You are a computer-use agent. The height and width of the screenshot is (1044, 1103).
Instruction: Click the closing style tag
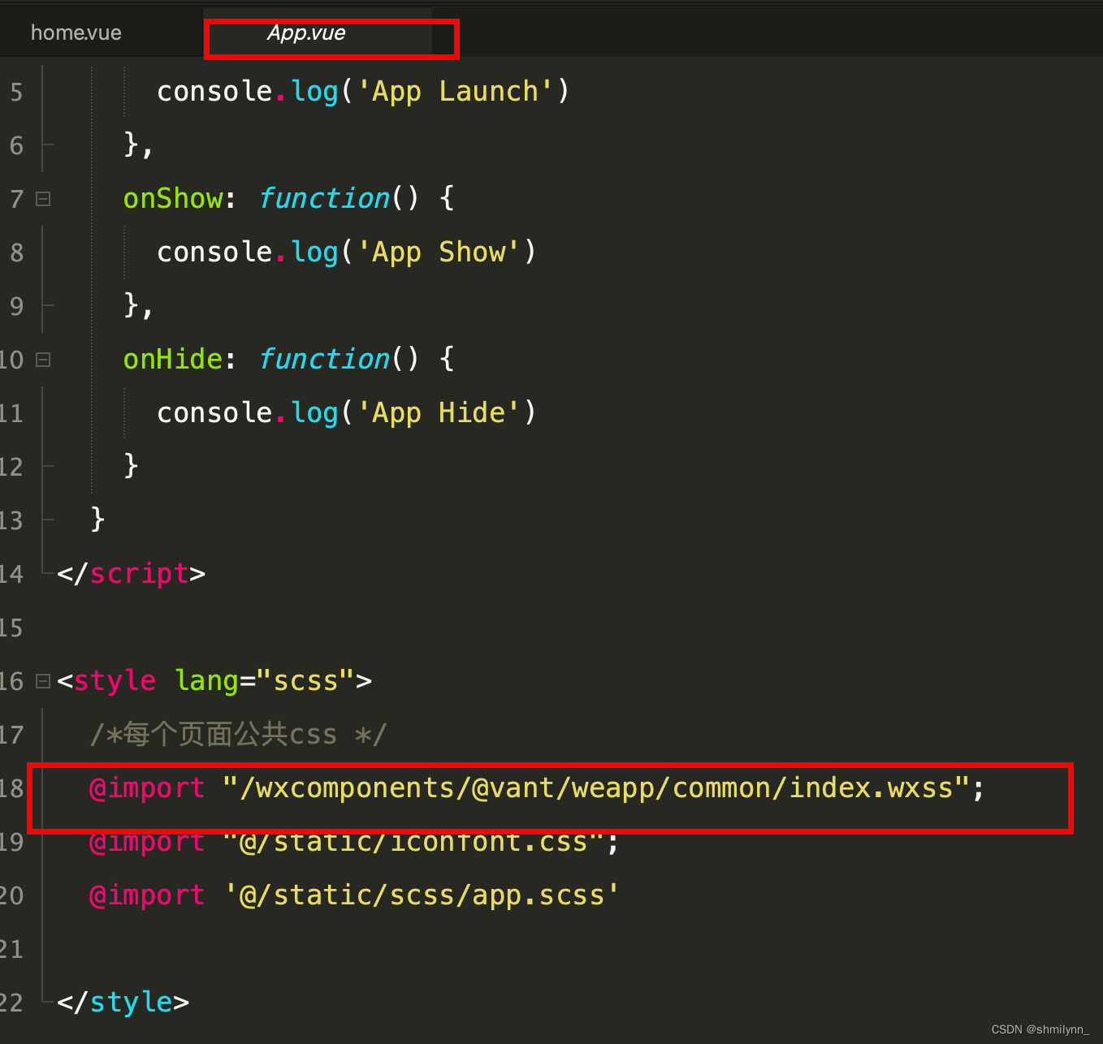[x=123, y=1003]
